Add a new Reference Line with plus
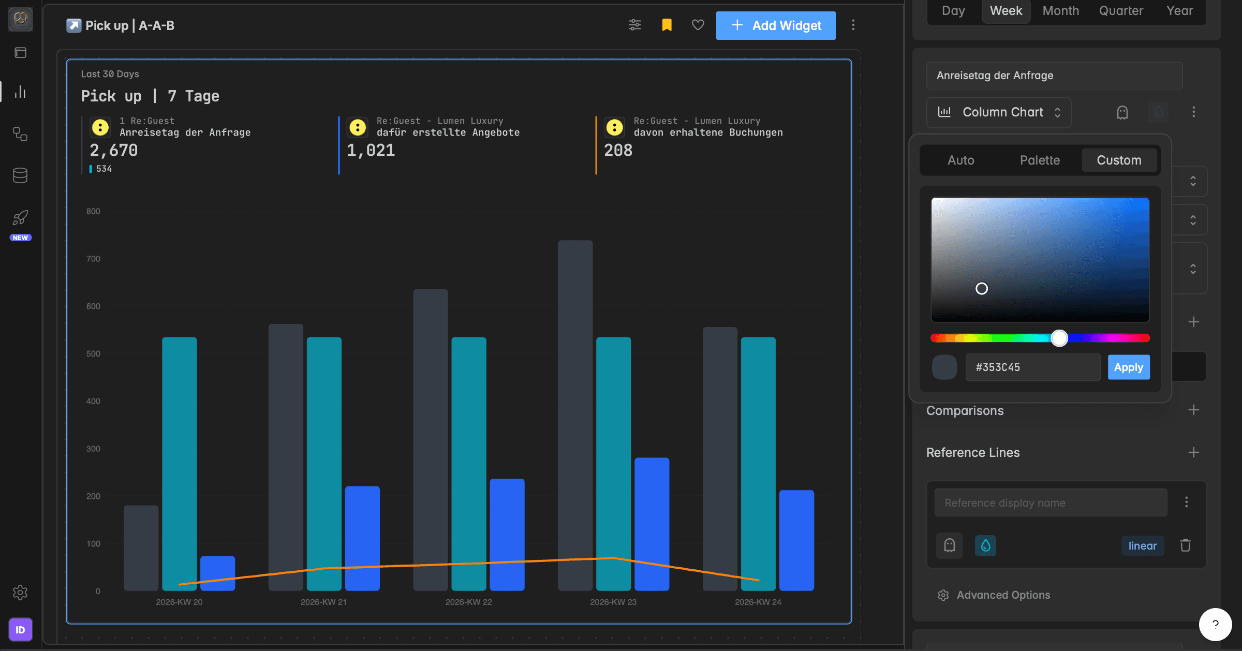The height and width of the screenshot is (651, 1242). (x=1194, y=452)
